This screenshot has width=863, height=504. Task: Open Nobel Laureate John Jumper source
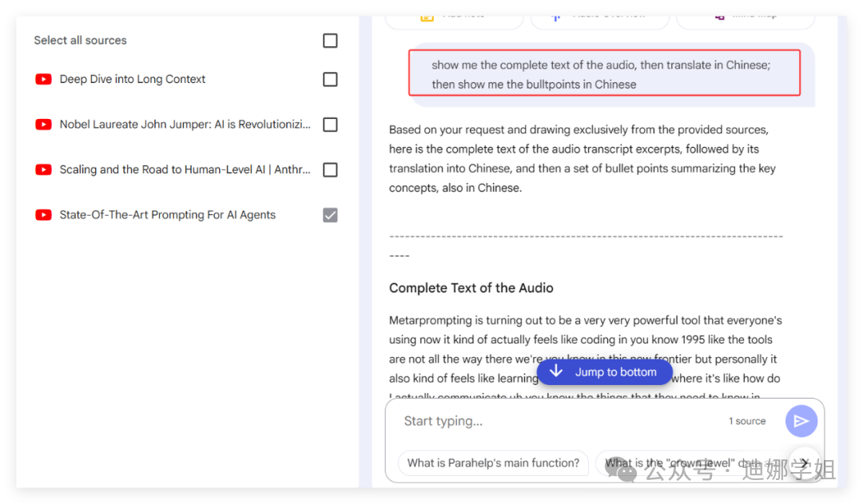[185, 125]
